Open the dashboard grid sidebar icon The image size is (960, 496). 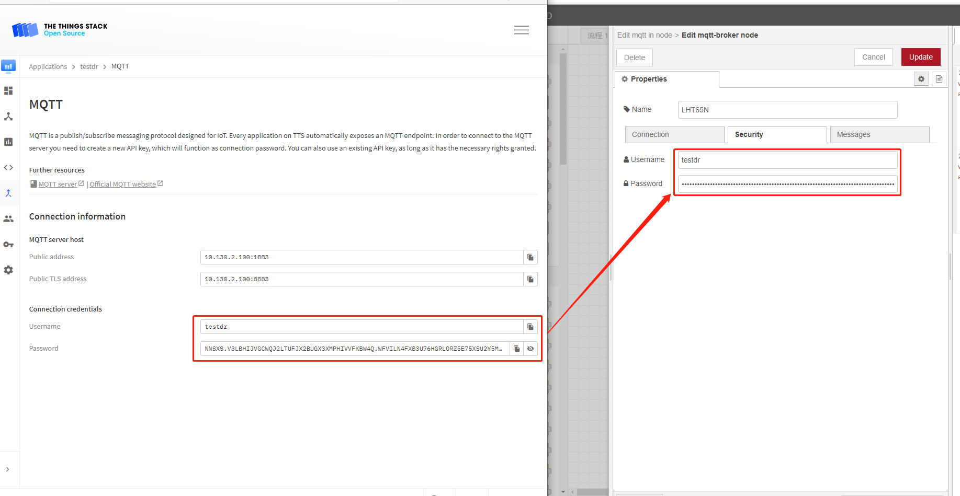click(8, 91)
